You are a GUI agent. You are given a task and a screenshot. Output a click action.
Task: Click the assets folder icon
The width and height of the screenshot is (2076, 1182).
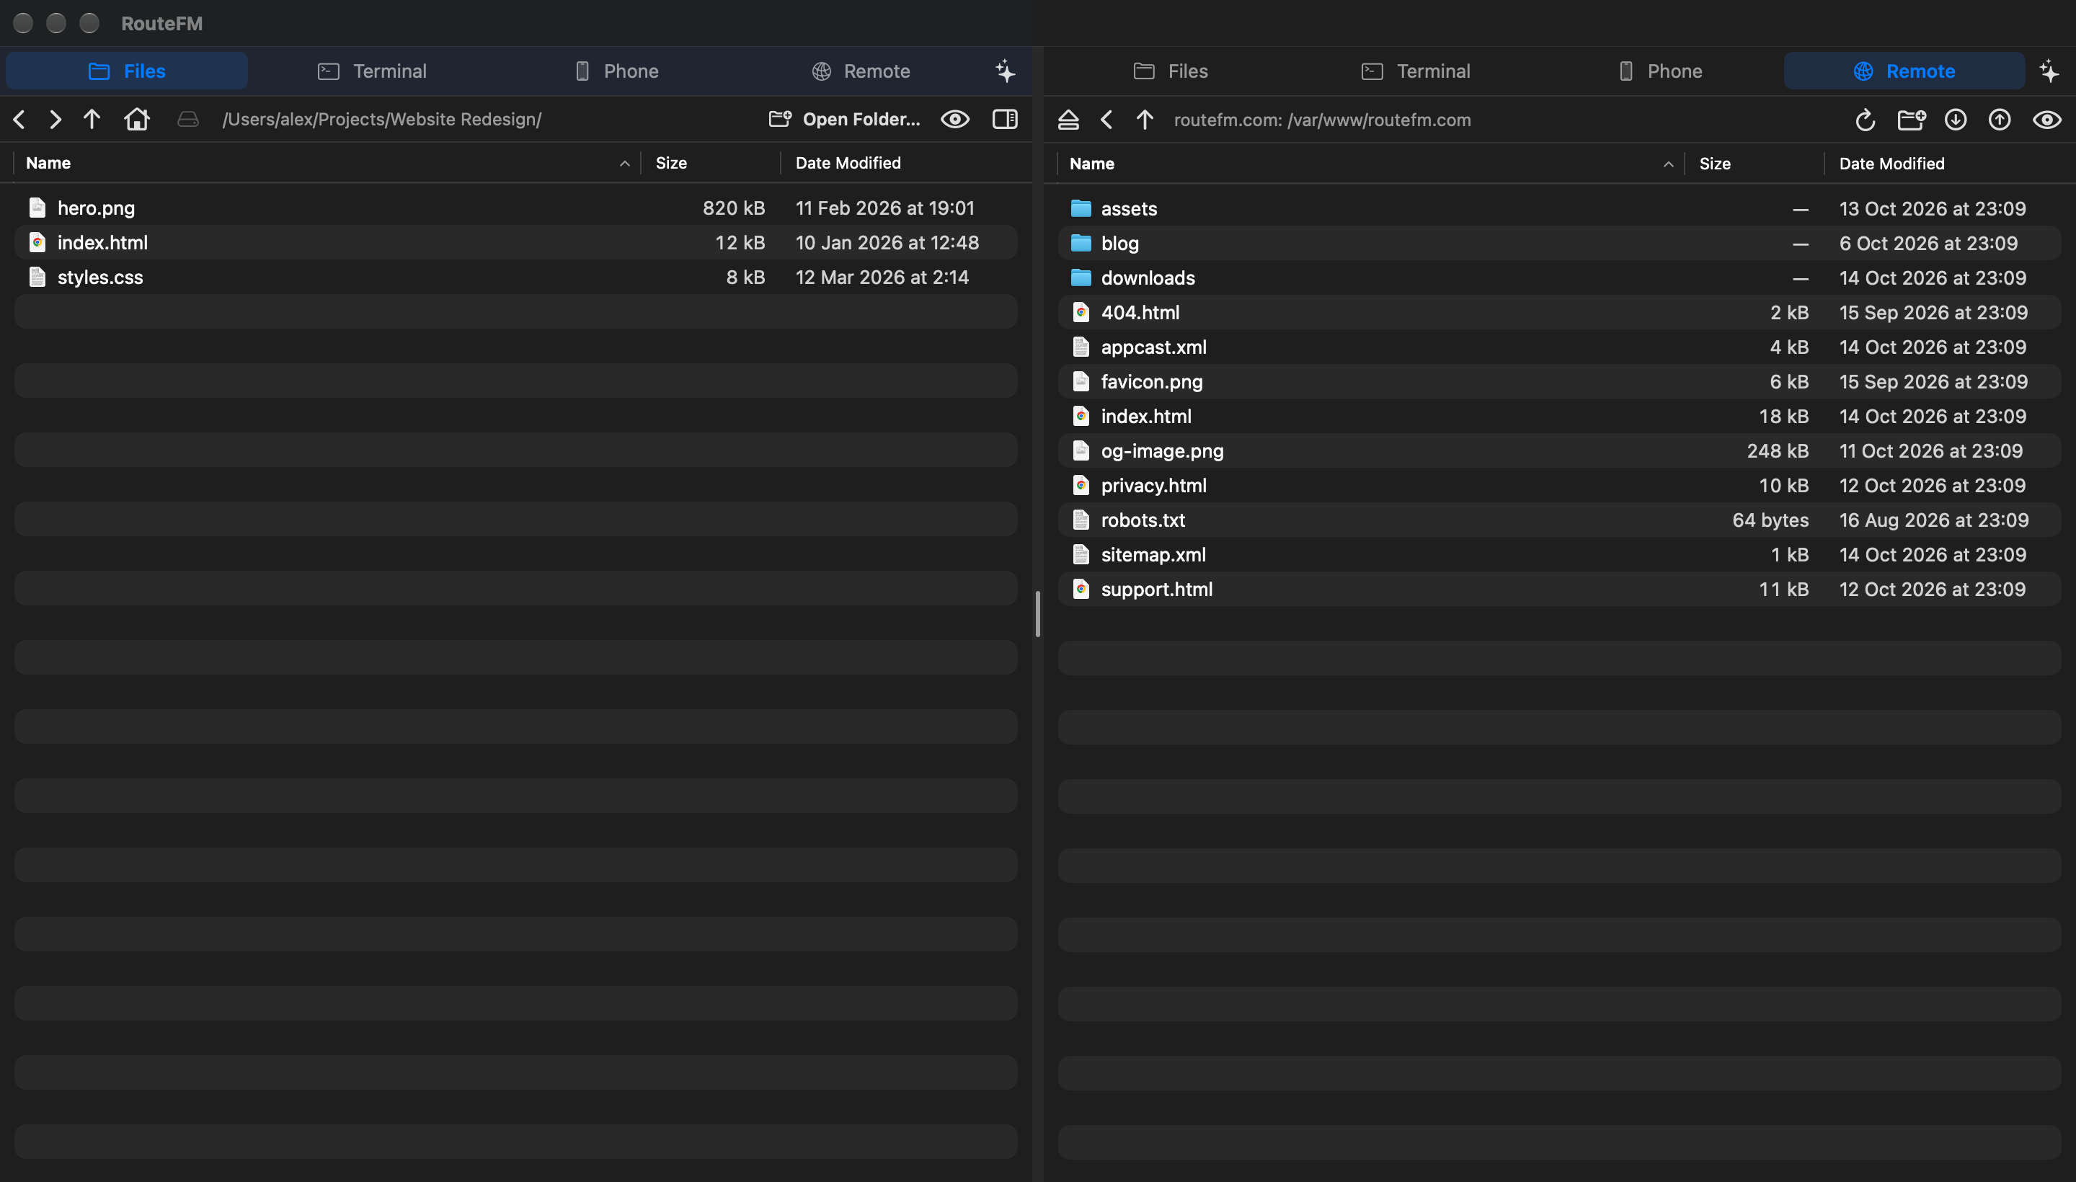[x=1081, y=208]
